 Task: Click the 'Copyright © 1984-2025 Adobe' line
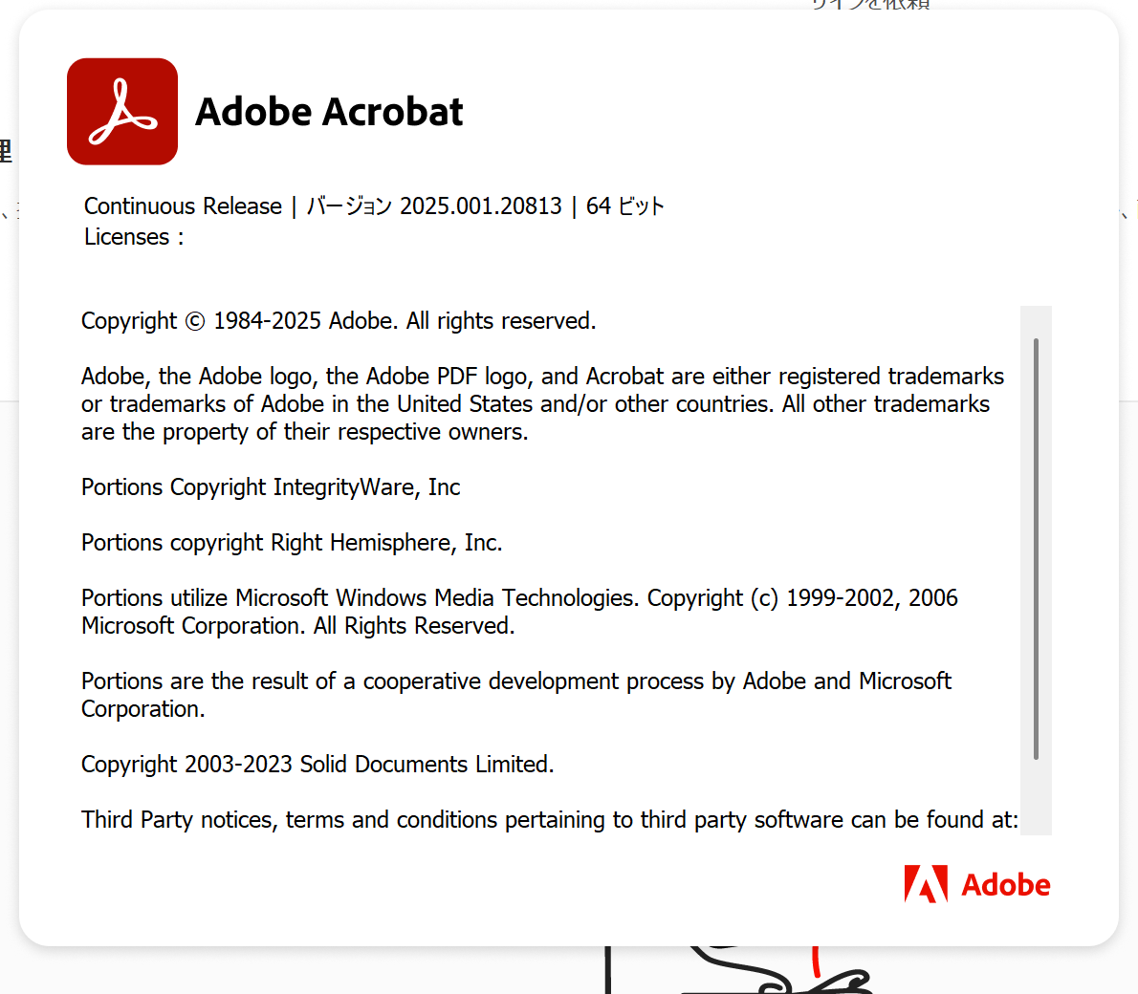coord(339,321)
